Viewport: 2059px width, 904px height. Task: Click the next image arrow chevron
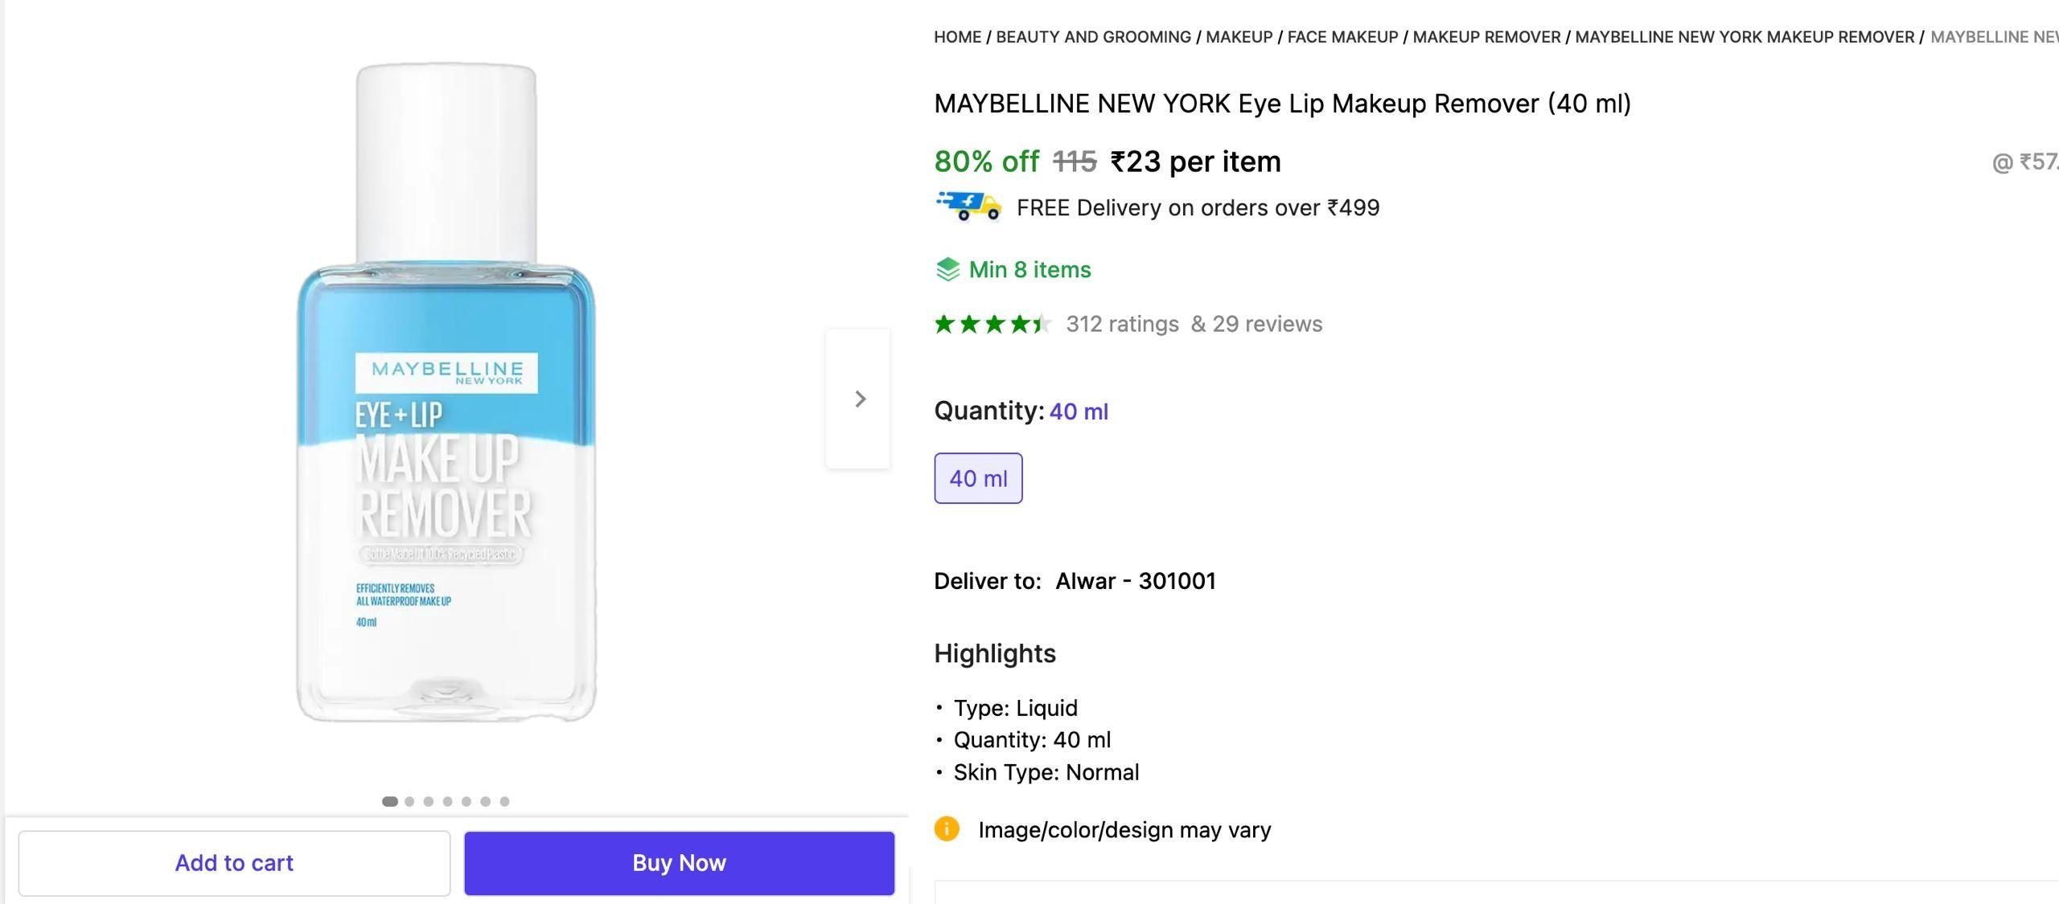859,399
